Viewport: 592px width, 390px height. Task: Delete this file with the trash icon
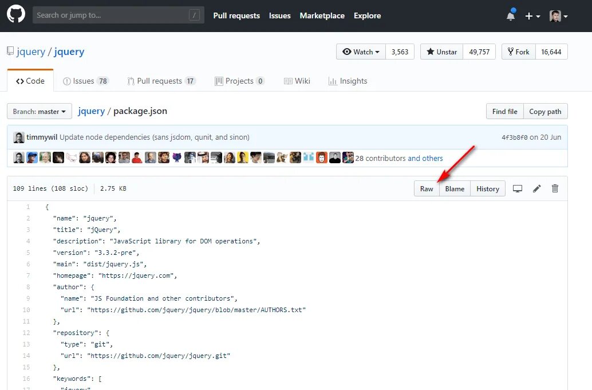tap(555, 188)
